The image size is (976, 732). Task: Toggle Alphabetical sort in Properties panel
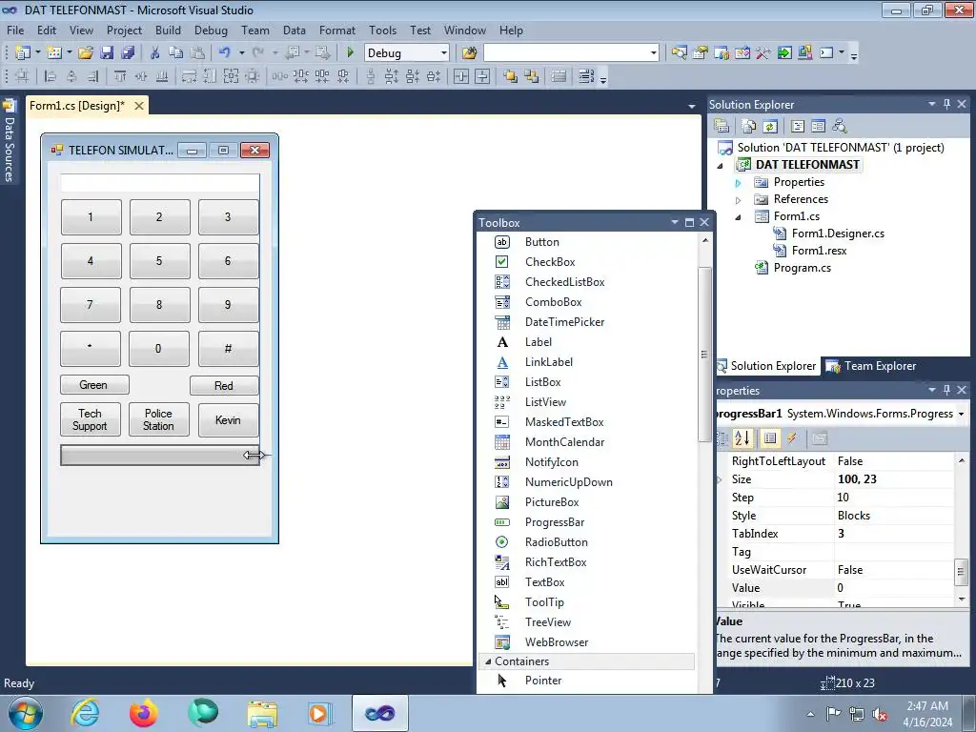coord(742,438)
